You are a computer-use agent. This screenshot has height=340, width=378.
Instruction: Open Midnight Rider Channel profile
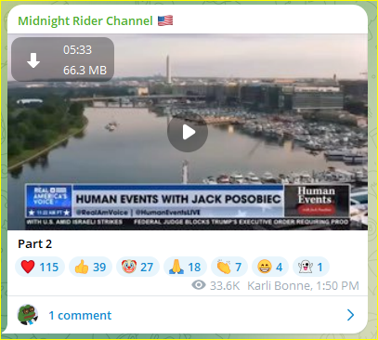pyautogui.click(x=85, y=21)
